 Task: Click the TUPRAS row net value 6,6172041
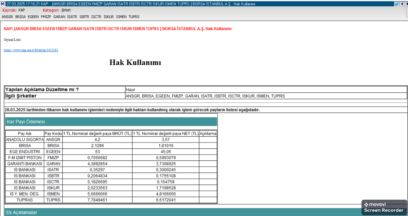166,200
